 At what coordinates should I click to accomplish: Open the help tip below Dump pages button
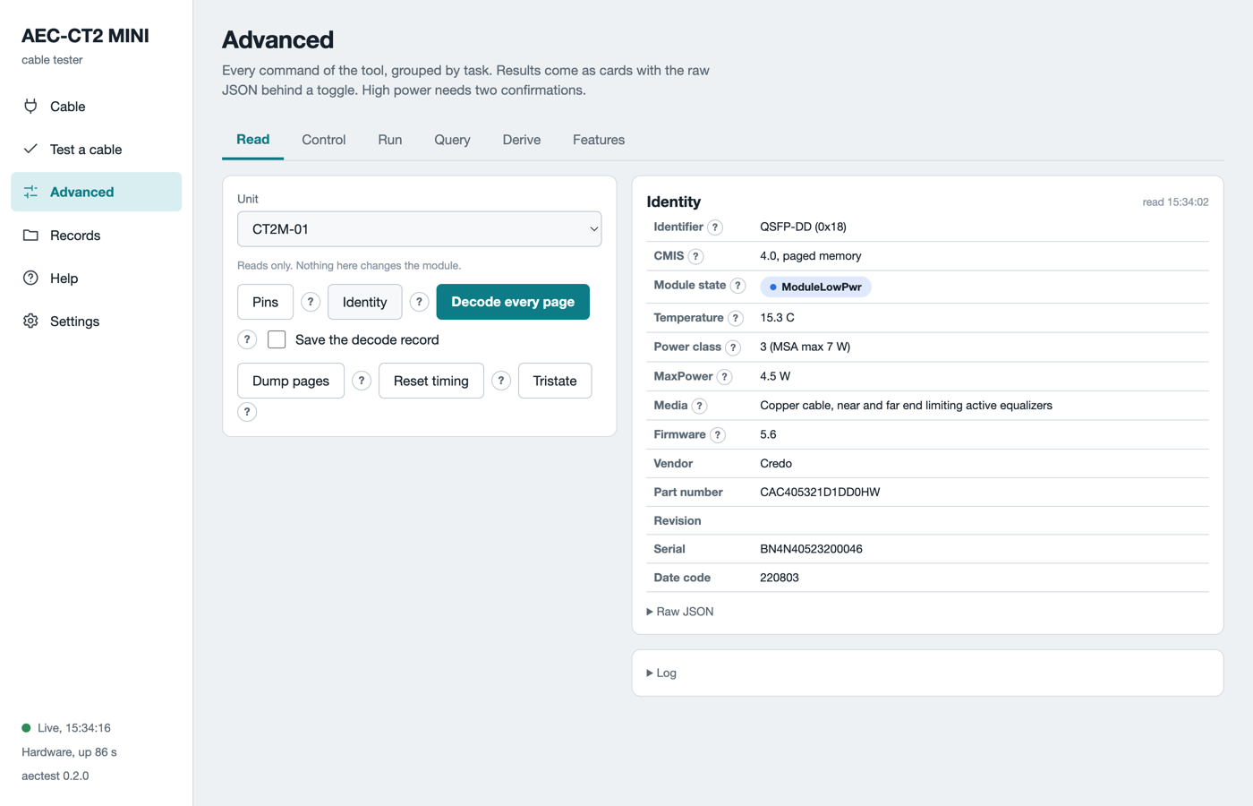(x=247, y=412)
